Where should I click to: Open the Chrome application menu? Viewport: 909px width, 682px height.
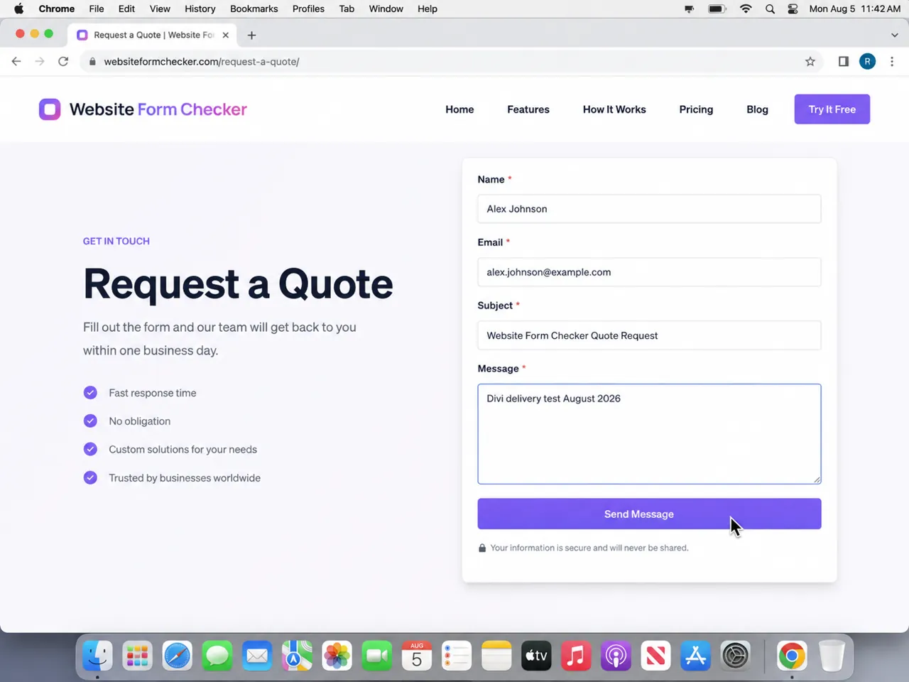tap(57, 9)
